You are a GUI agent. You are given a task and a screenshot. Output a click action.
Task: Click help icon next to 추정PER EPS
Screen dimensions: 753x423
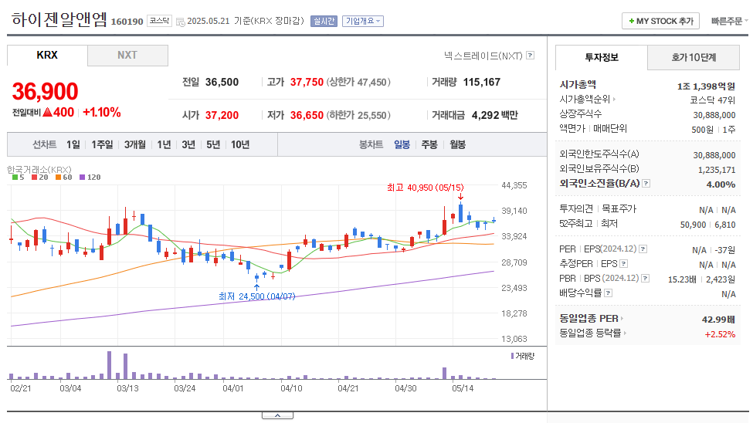pos(624,263)
